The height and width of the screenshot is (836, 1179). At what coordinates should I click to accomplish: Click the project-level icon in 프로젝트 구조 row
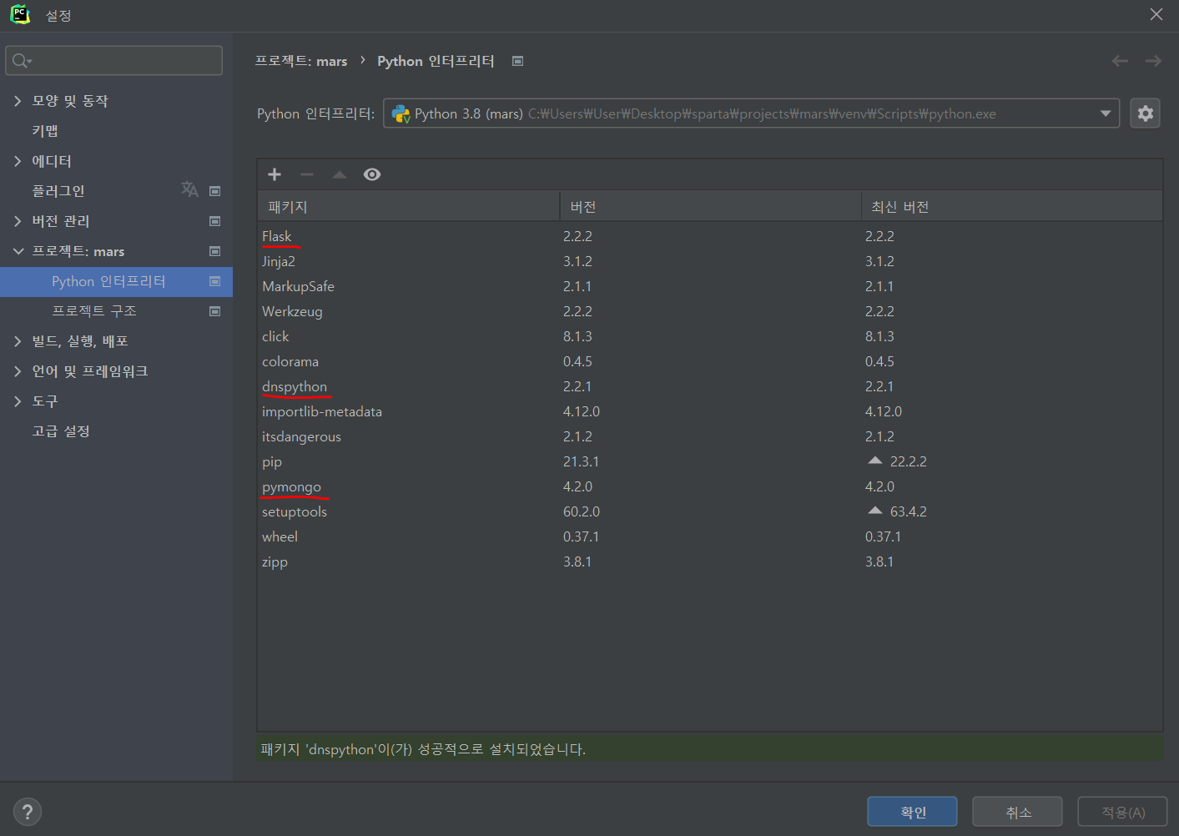click(215, 311)
